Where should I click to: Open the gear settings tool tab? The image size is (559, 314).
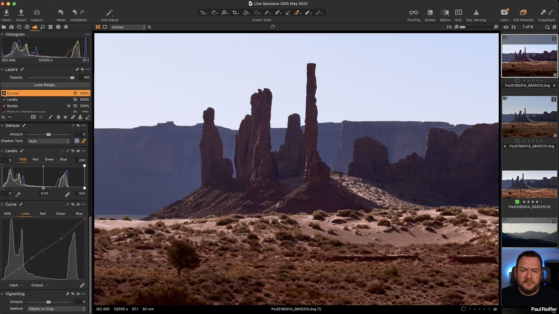click(x=66, y=27)
